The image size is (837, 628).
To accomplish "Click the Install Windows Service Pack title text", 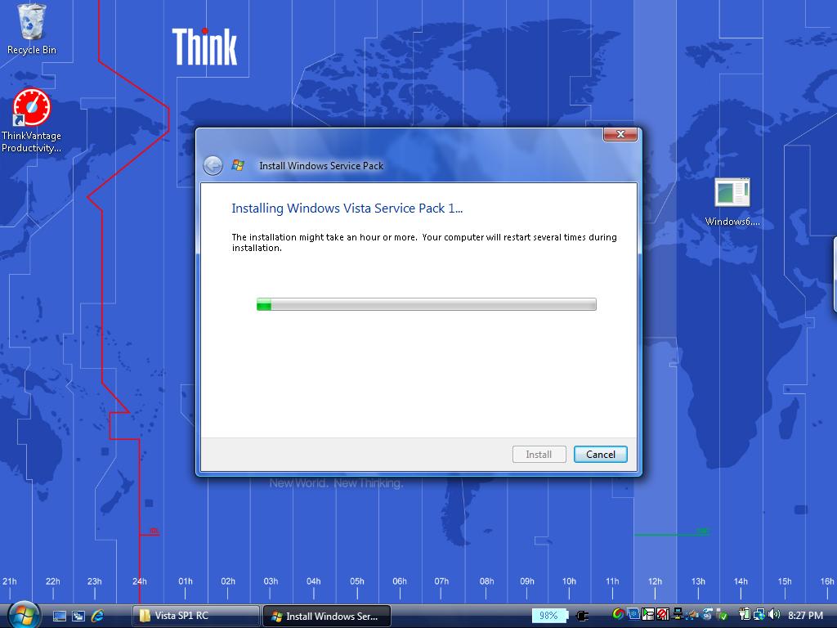I will [x=321, y=166].
